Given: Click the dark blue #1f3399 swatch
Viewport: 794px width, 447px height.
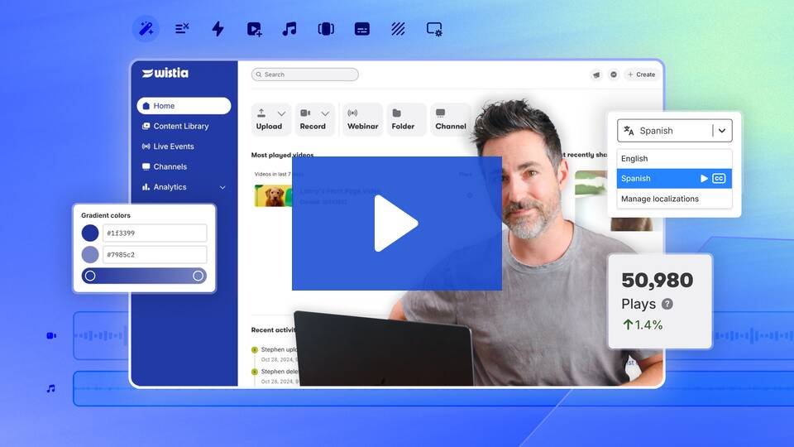Looking at the screenshot, I should click(90, 233).
